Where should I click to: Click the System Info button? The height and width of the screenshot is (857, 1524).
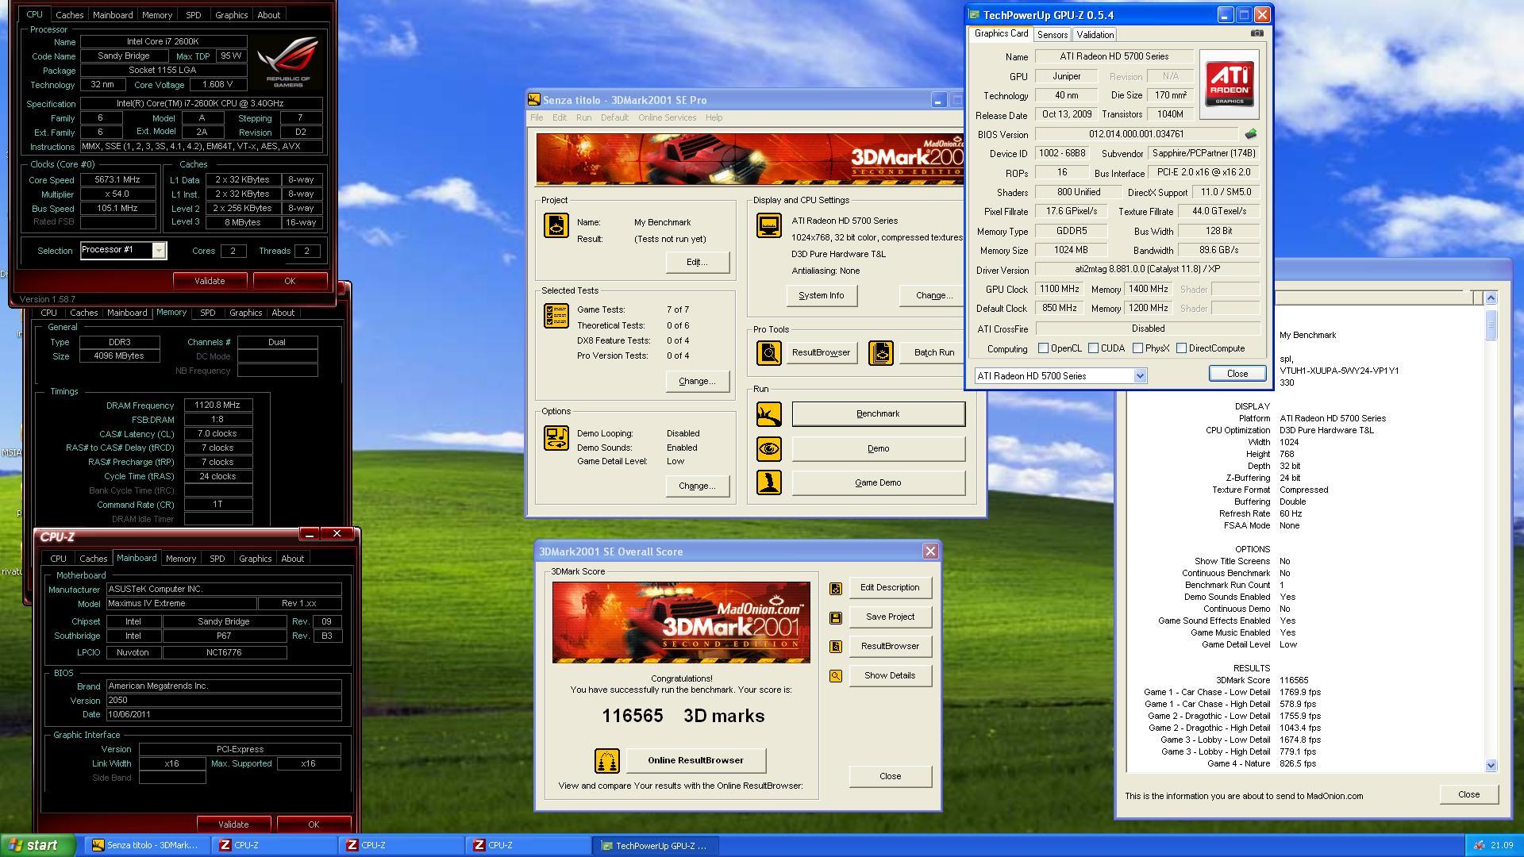point(821,296)
